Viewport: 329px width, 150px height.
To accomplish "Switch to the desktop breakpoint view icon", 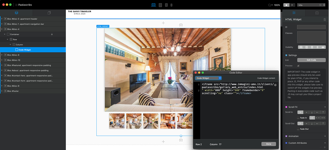I will 153,5.
